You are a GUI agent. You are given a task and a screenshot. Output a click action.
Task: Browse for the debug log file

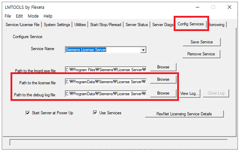click(x=163, y=93)
